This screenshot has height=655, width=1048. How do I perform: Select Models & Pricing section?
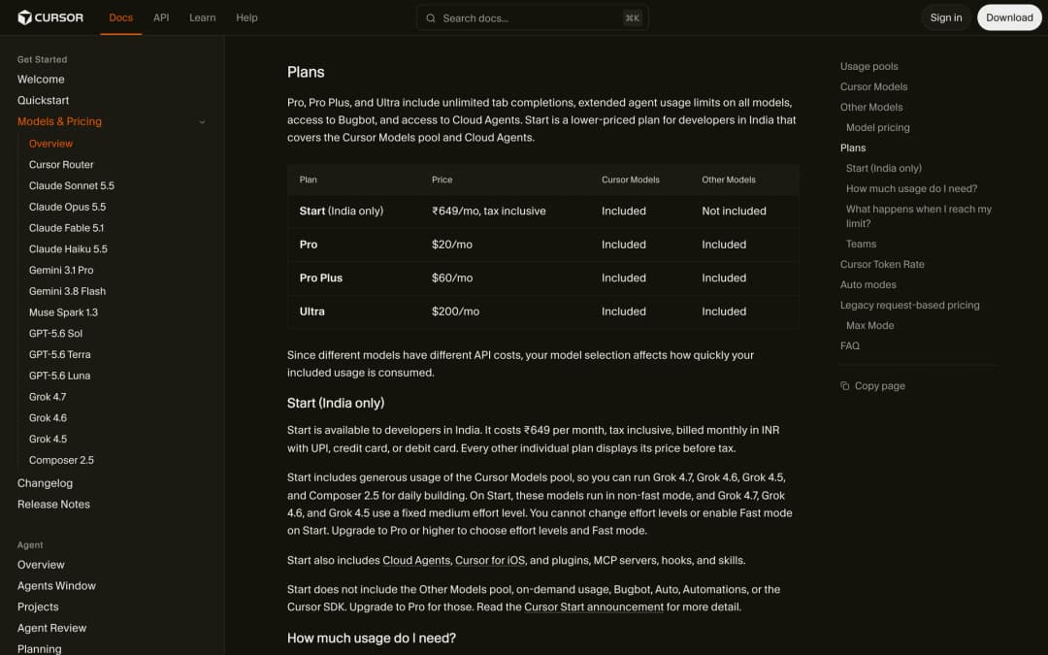pyautogui.click(x=59, y=121)
